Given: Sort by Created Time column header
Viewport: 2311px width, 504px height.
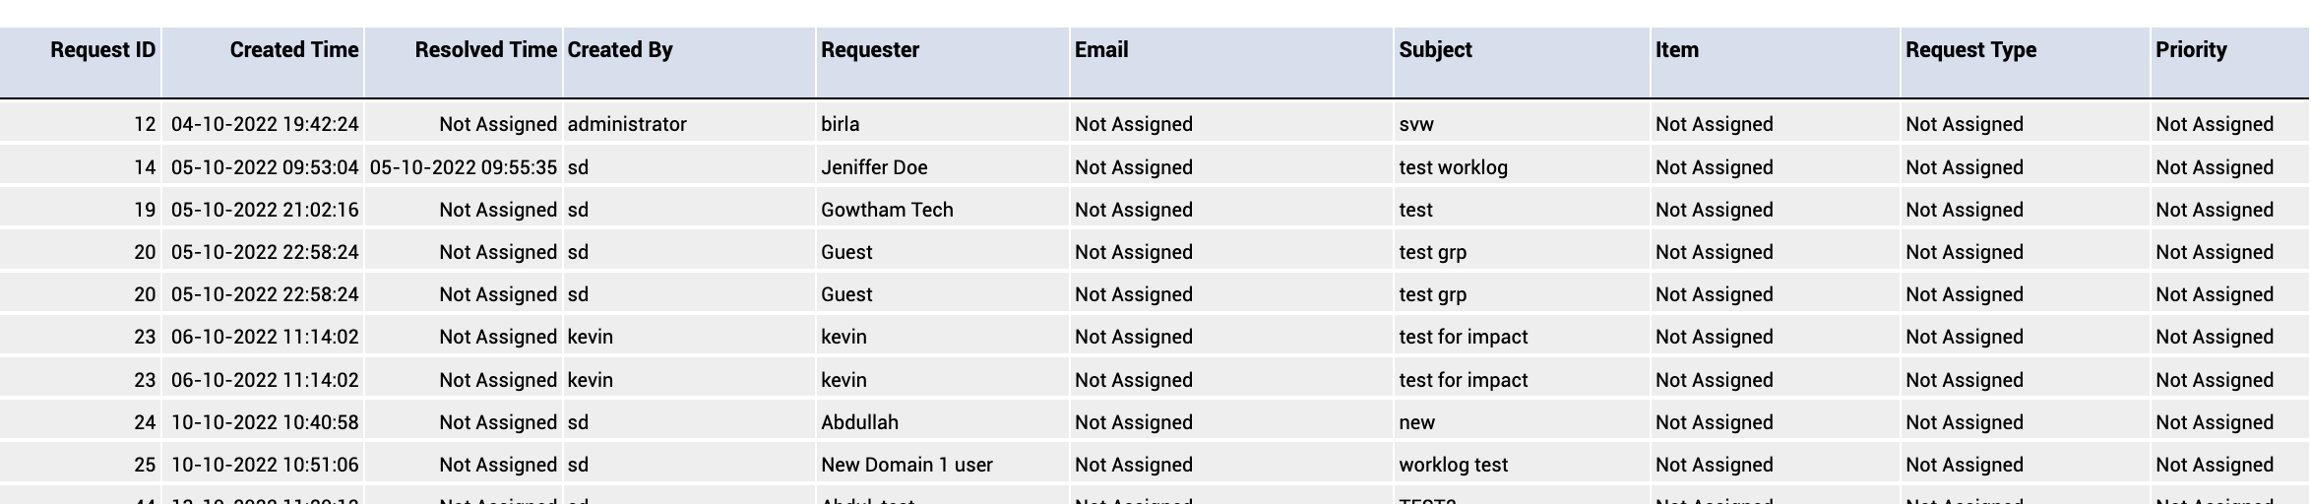Looking at the screenshot, I should (294, 50).
